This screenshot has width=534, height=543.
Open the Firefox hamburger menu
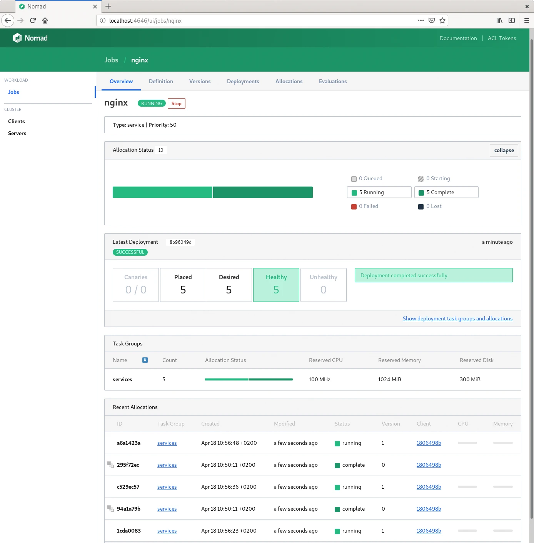point(526,20)
